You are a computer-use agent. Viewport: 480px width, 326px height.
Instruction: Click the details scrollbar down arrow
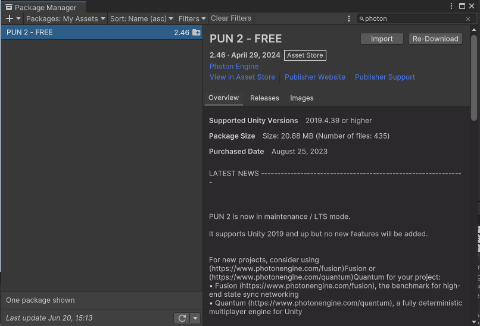pos(474,322)
